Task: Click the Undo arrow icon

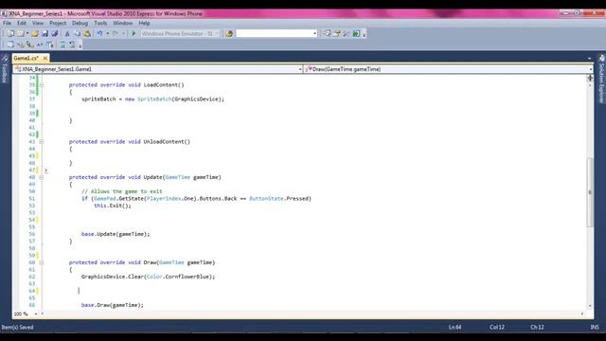Action: (99, 34)
